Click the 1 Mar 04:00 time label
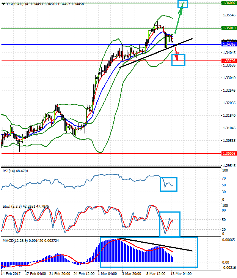This screenshot has width=237, height=278. tap(107, 274)
